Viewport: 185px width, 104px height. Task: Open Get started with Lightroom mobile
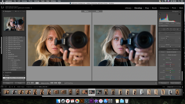click(18, 8)
